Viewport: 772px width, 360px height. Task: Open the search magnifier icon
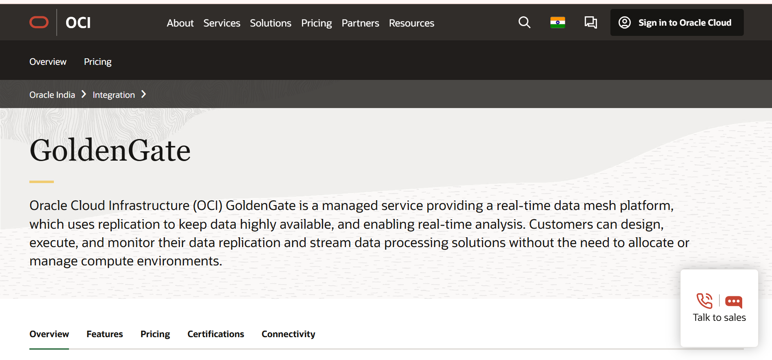tap(524, 22)
